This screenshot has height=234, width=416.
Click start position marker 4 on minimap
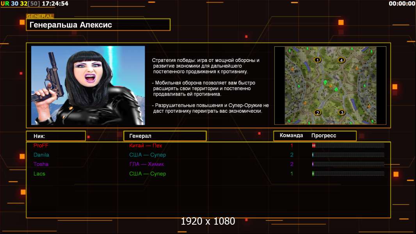point(341,60)
